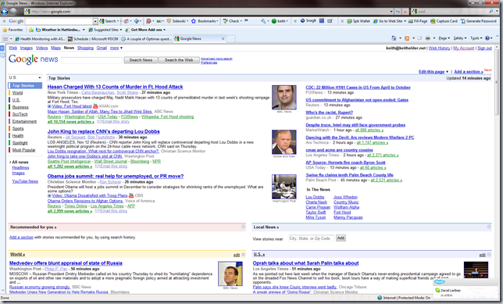Click the RSS feeds icon

point(407,38)
